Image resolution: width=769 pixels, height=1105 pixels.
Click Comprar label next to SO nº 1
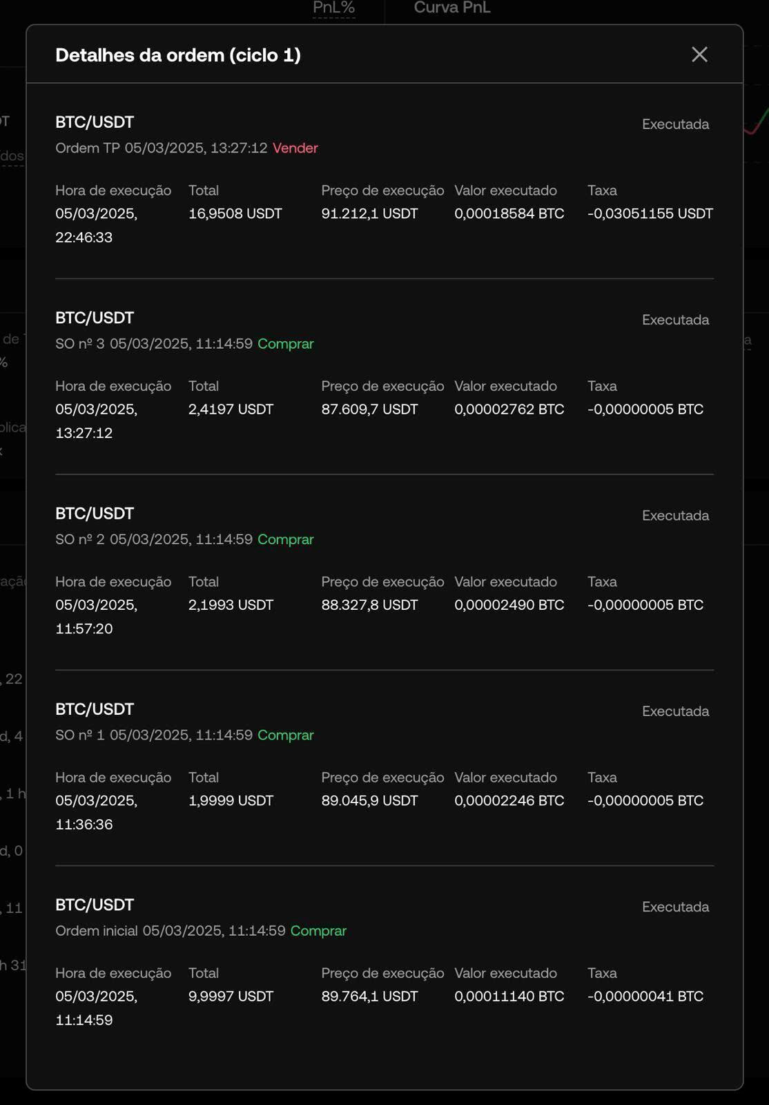286,735
